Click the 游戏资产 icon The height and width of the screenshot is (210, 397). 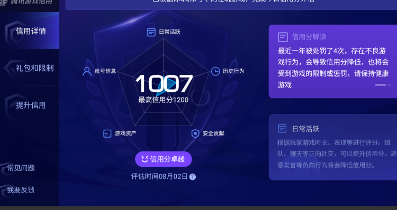tap(107, 133)
